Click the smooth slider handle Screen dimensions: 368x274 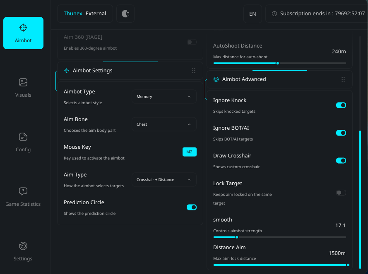tap(237, 237)
